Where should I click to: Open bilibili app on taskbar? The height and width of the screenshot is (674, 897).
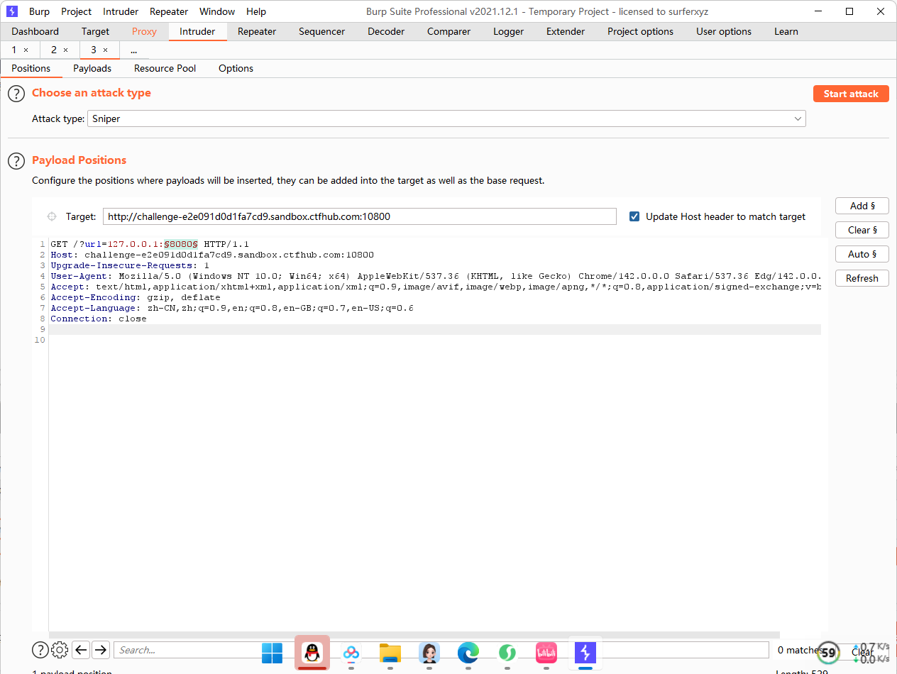[546, 653]
